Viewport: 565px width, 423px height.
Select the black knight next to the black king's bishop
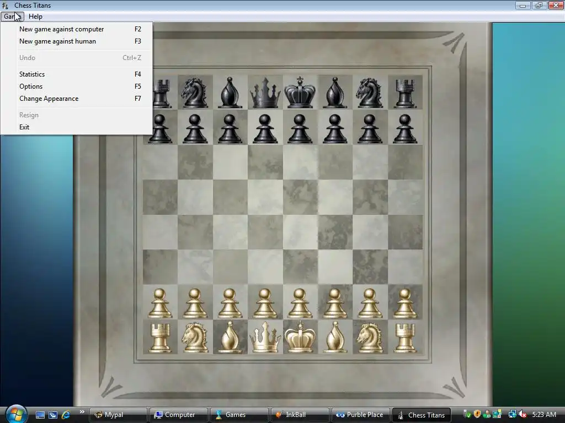[370, 93]
